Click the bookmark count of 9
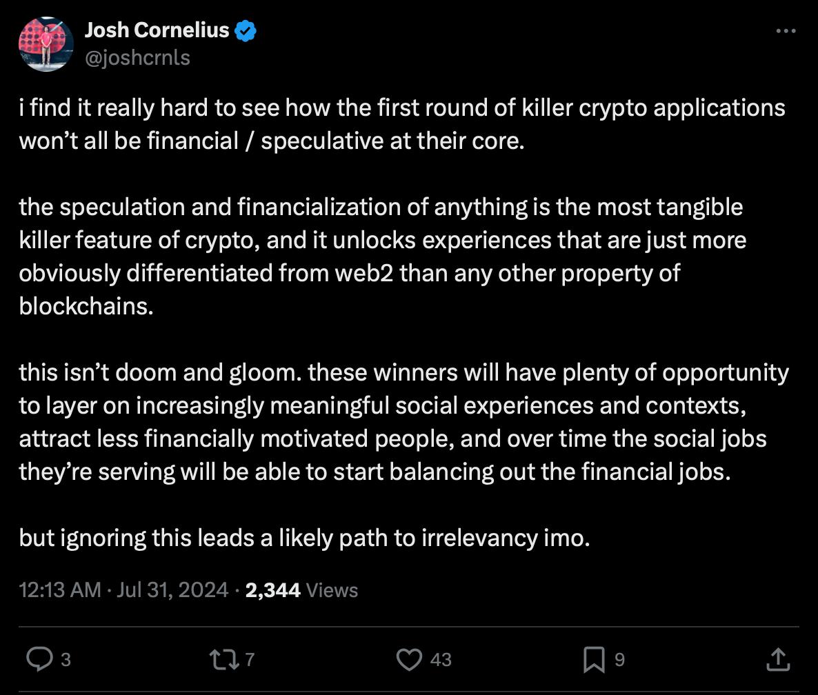Viewport: 818px width, 695px height. coord(619,660)
